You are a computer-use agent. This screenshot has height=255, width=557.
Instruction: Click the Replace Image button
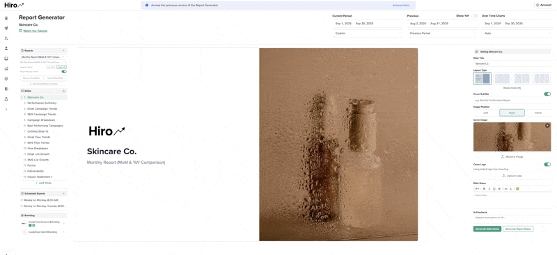point(512,156)
